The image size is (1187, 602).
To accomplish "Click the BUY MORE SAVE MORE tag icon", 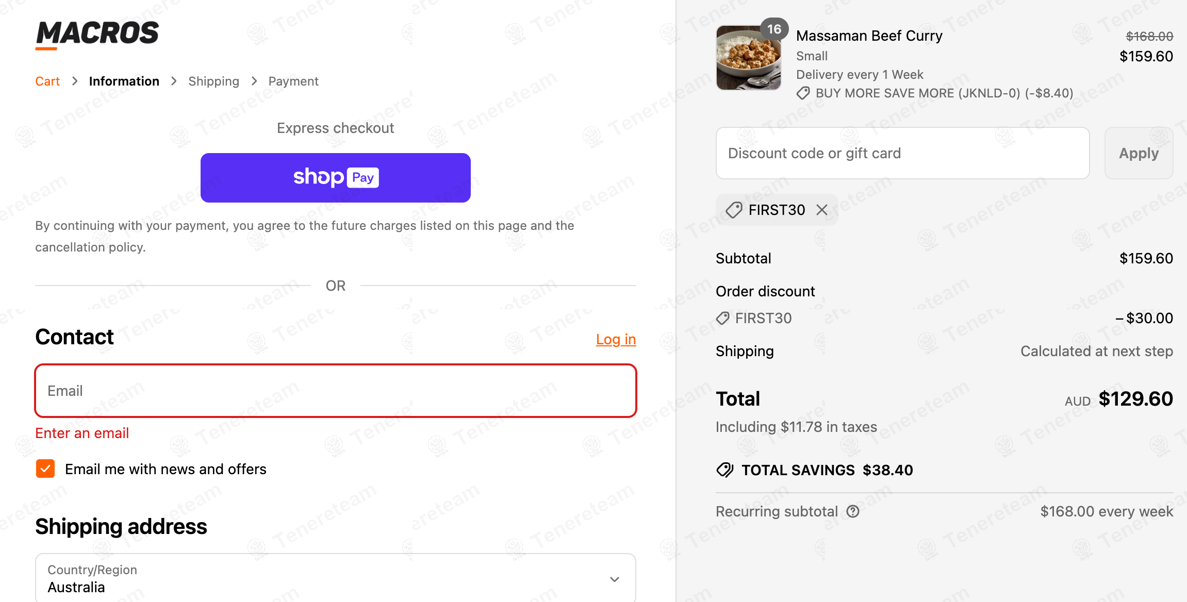I will pyautogui.click(x=803, y=93).
